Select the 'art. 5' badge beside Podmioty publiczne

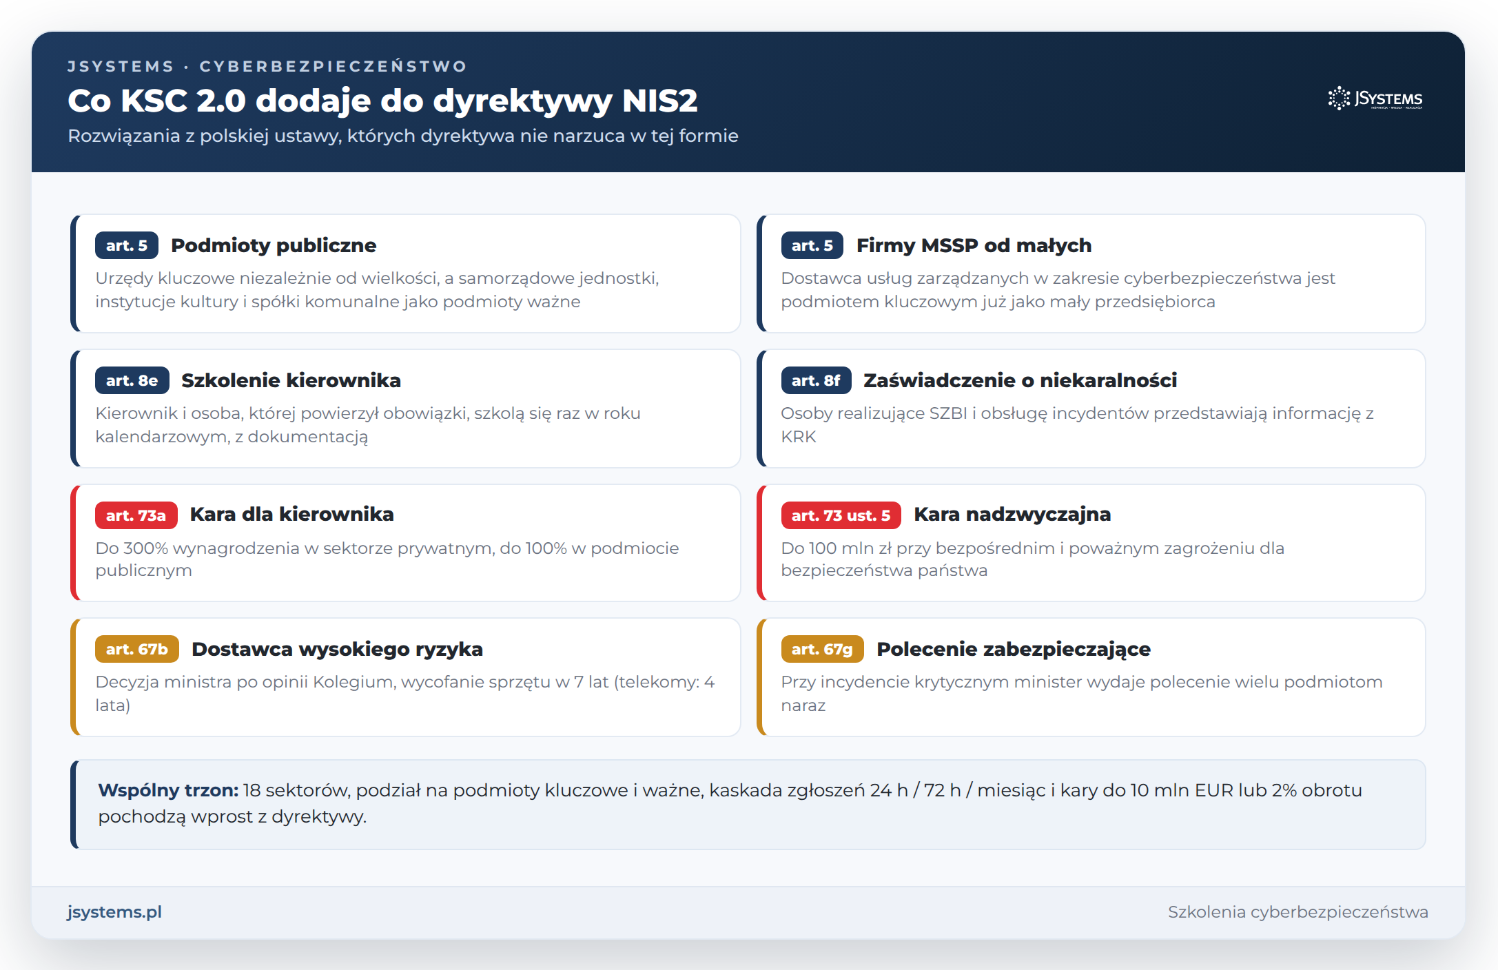point(127,245)
